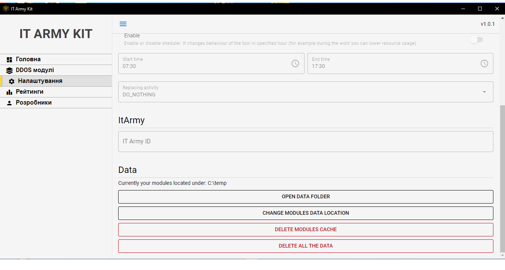Click the layers icon beside DDOS модулі
Viewport: 505px width, 270px height.
click(x=9, y=71)
